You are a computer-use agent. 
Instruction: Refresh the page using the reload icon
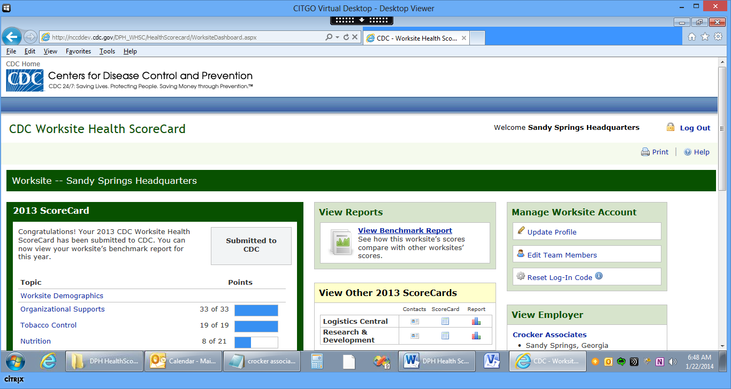pos(346,37)
